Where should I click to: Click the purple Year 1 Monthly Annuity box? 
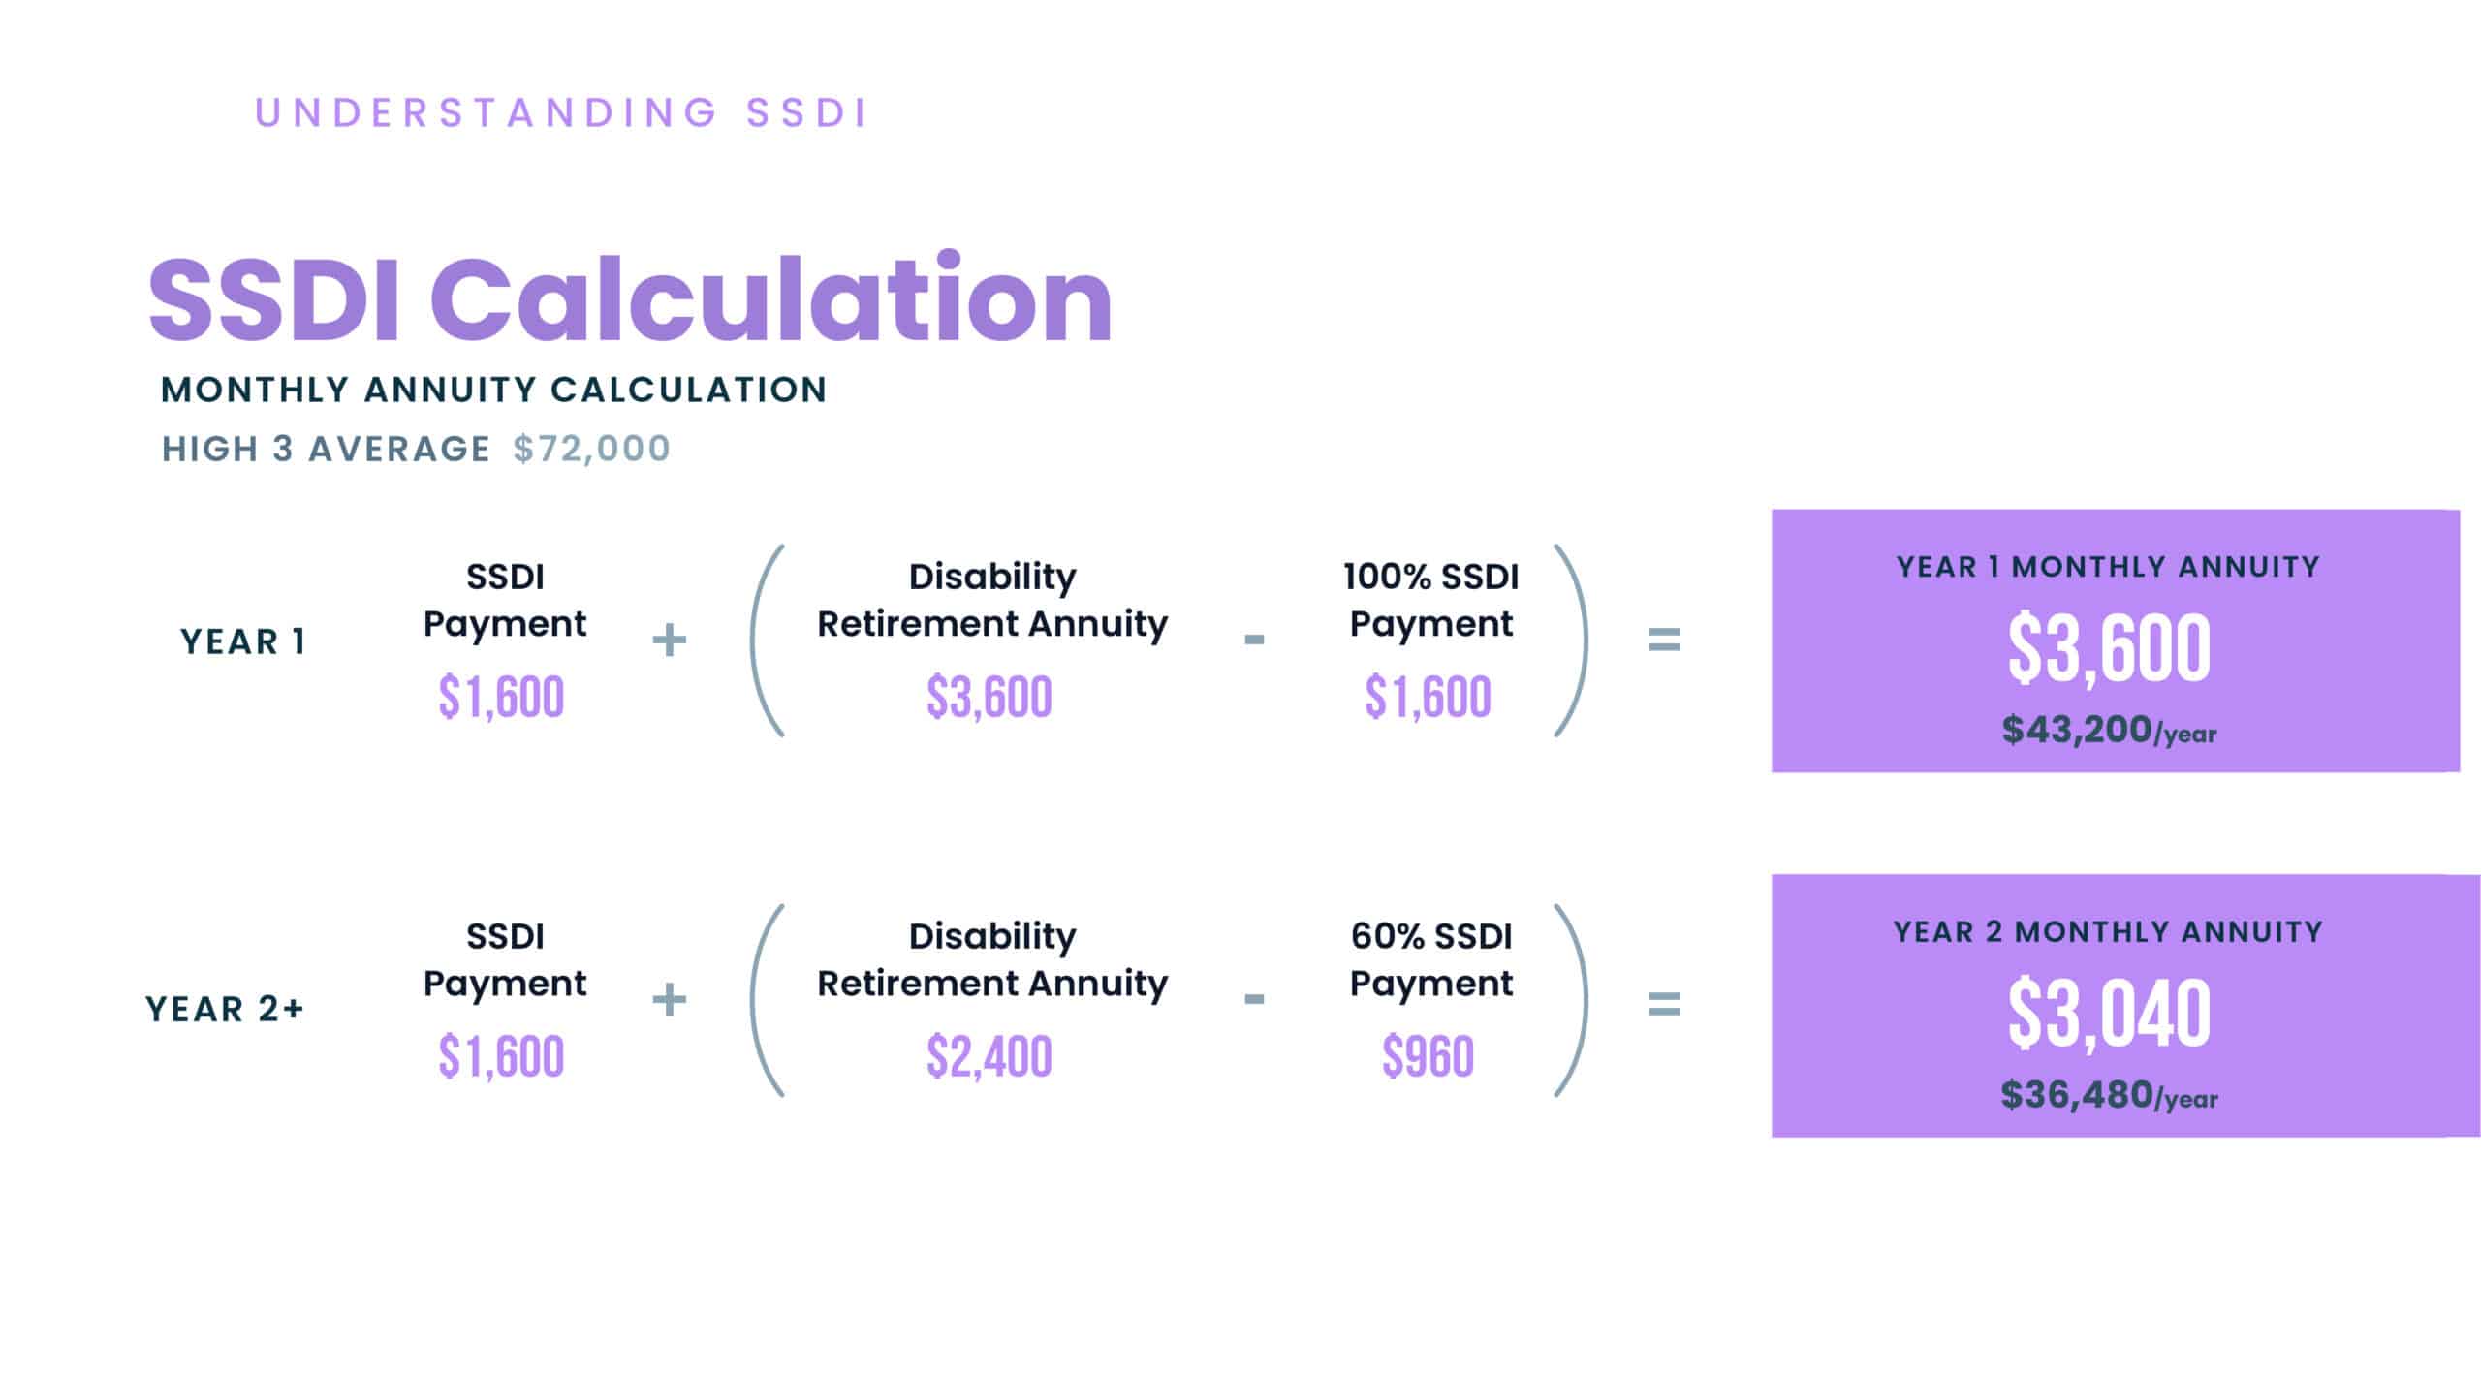tap(2115, 641)
